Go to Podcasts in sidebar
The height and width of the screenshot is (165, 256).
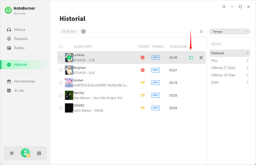coord(17,39)
